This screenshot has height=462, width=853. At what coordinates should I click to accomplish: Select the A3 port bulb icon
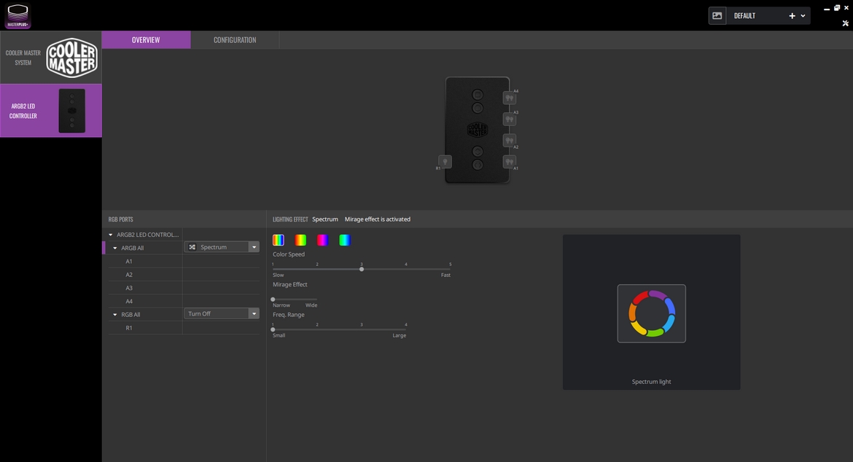click(509, 120)
